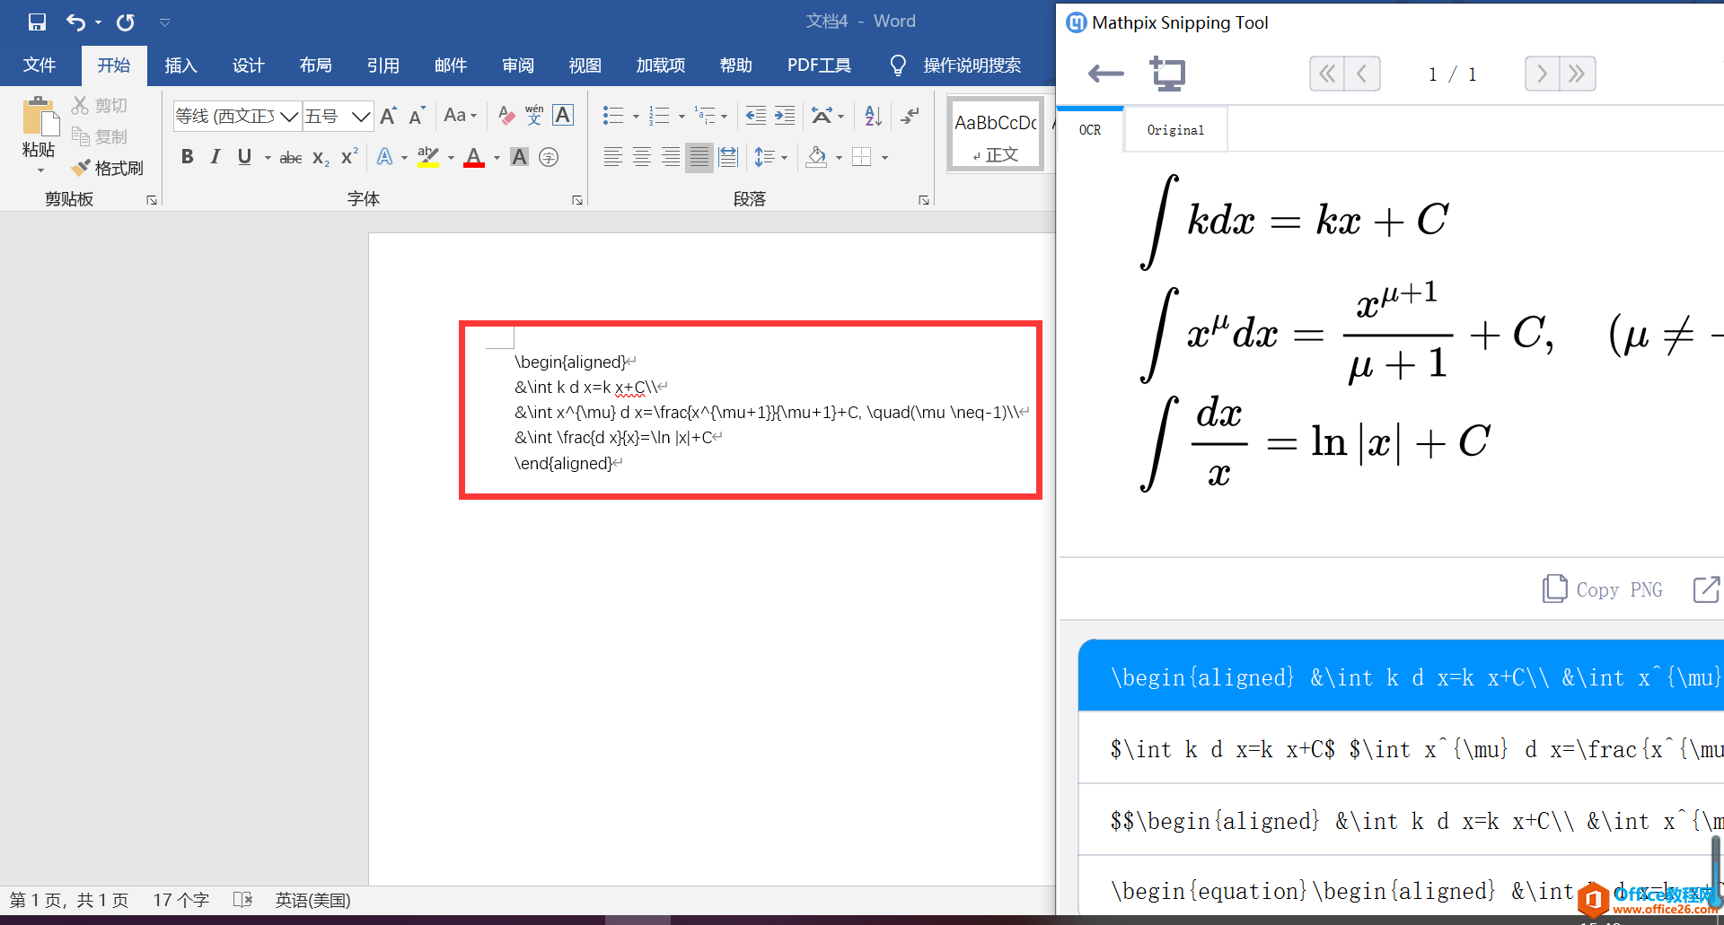The height and width of the screenshot is (925, 1724).
Task: Click the new snip icon in Mathpix
Action: tap(1167, 74)
